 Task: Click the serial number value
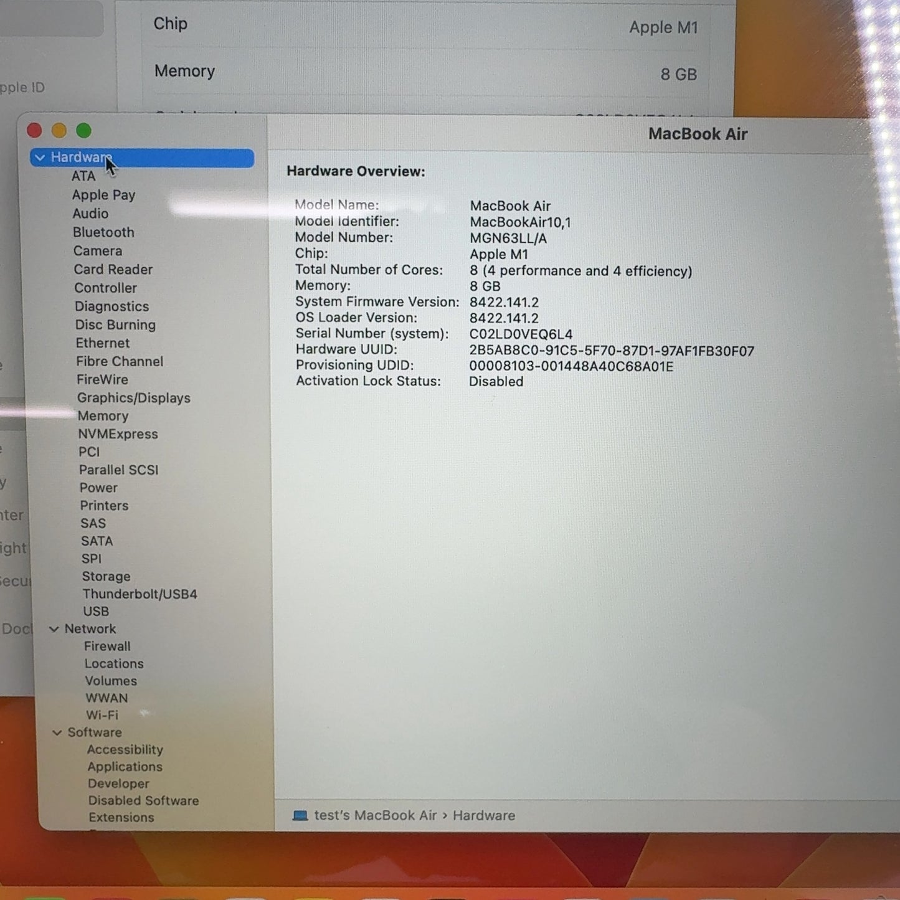point(521,334)
